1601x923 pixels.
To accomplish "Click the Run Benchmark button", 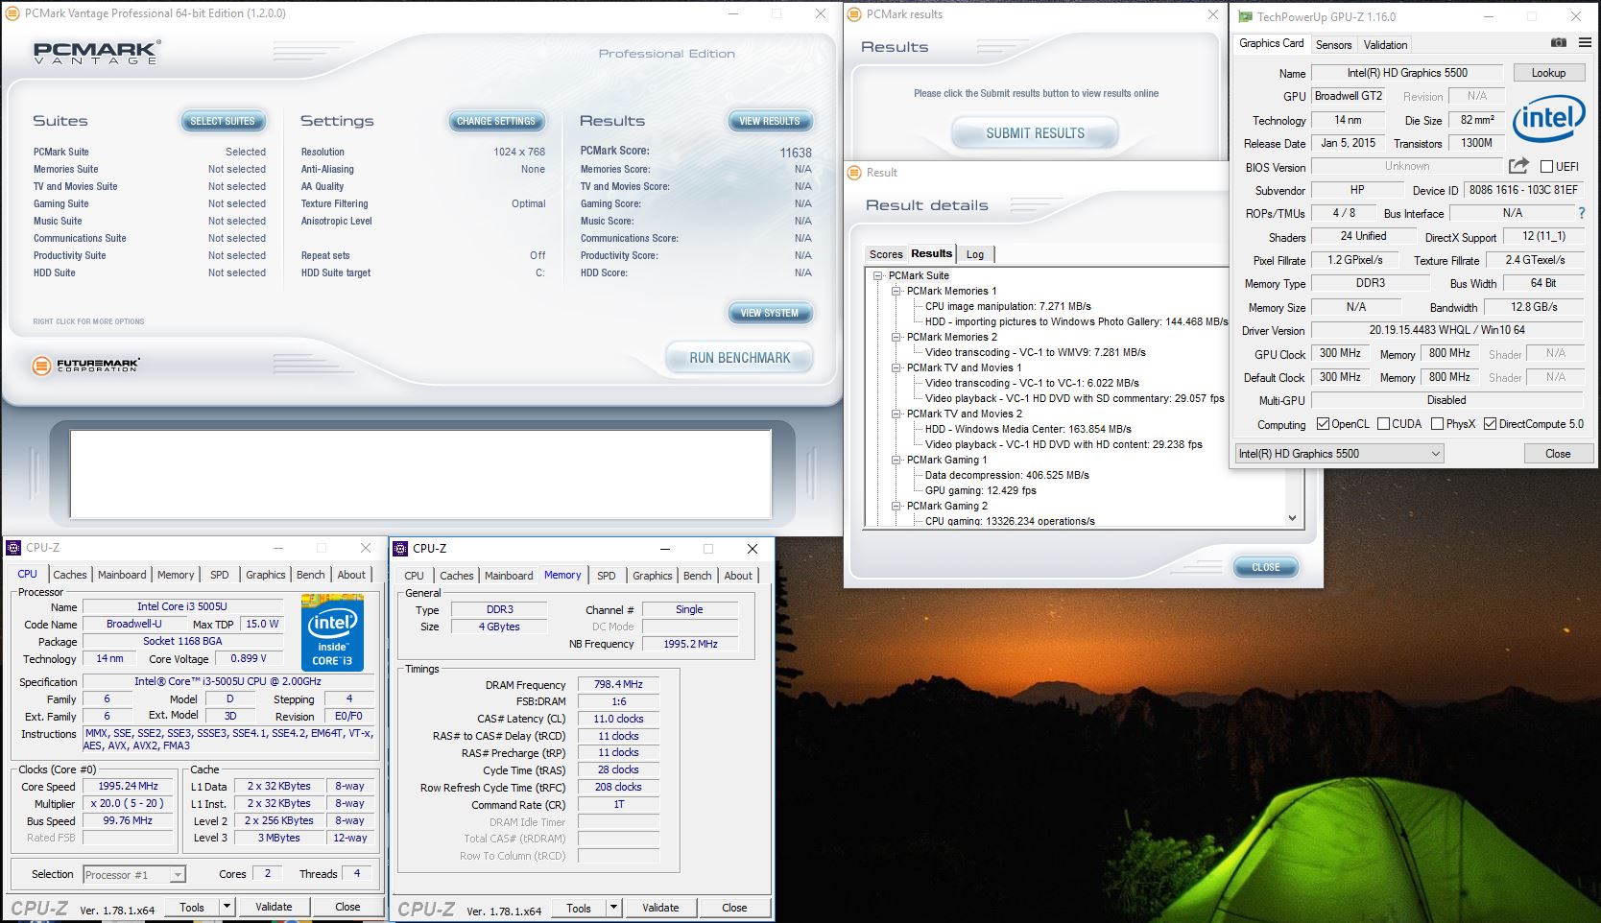I will click(x=739, y=358).
